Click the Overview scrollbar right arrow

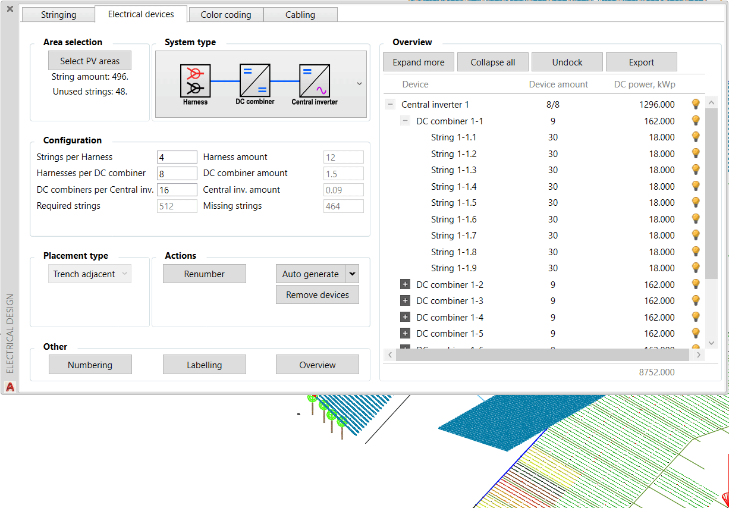[699, 355]
